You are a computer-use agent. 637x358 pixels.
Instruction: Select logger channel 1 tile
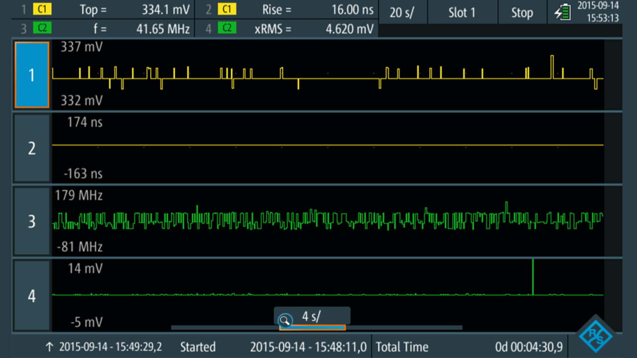pos(32,75)
